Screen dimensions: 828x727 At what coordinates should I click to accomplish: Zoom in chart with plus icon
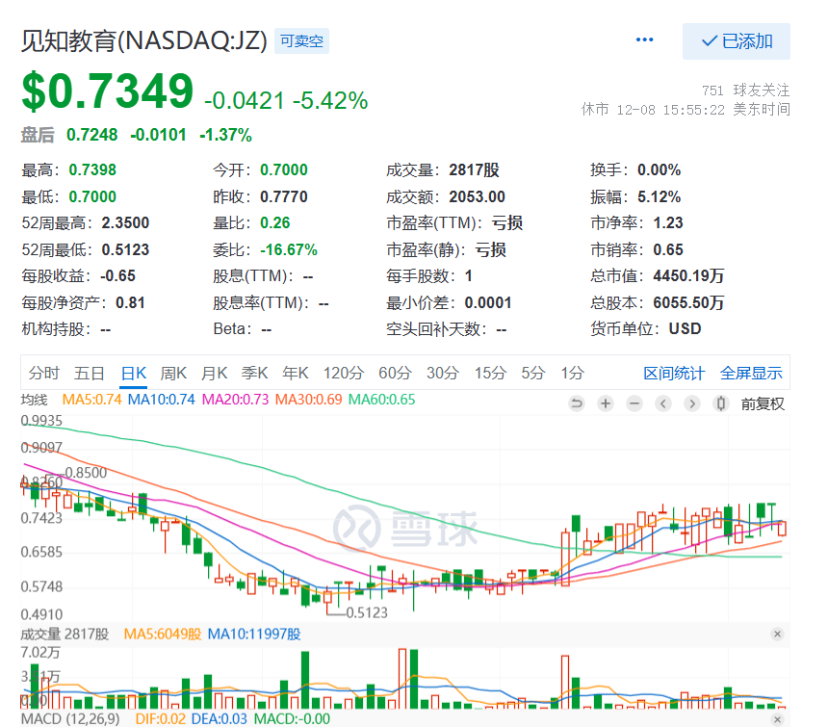click(606, 403)
